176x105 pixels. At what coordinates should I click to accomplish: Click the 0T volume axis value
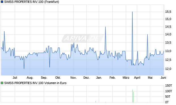167,102
